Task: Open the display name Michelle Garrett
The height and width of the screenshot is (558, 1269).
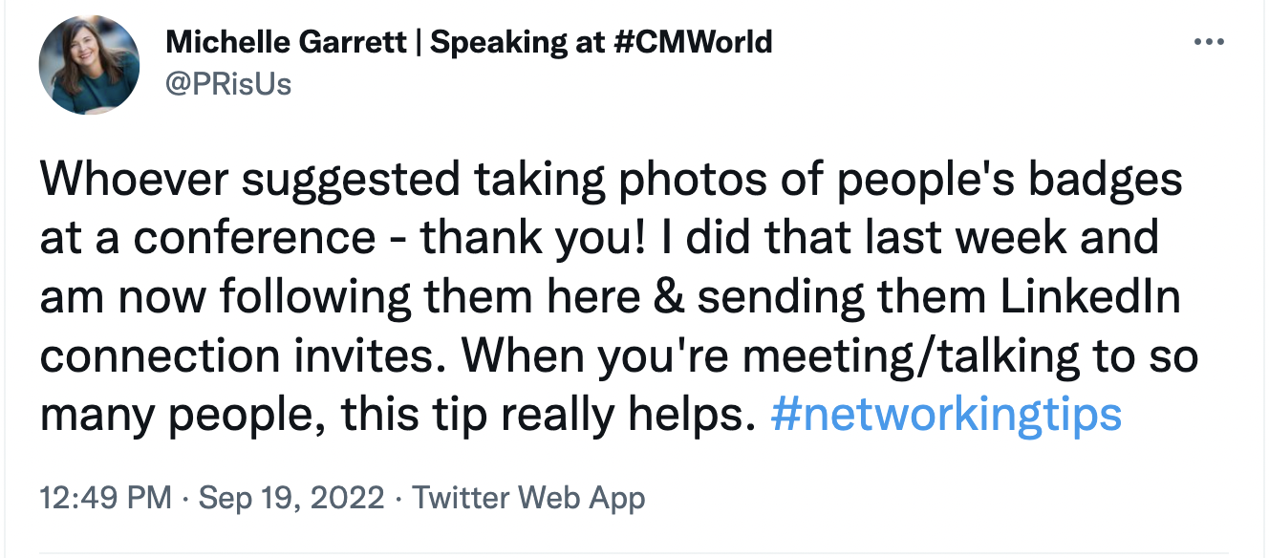Action: (x=285, y=42)
